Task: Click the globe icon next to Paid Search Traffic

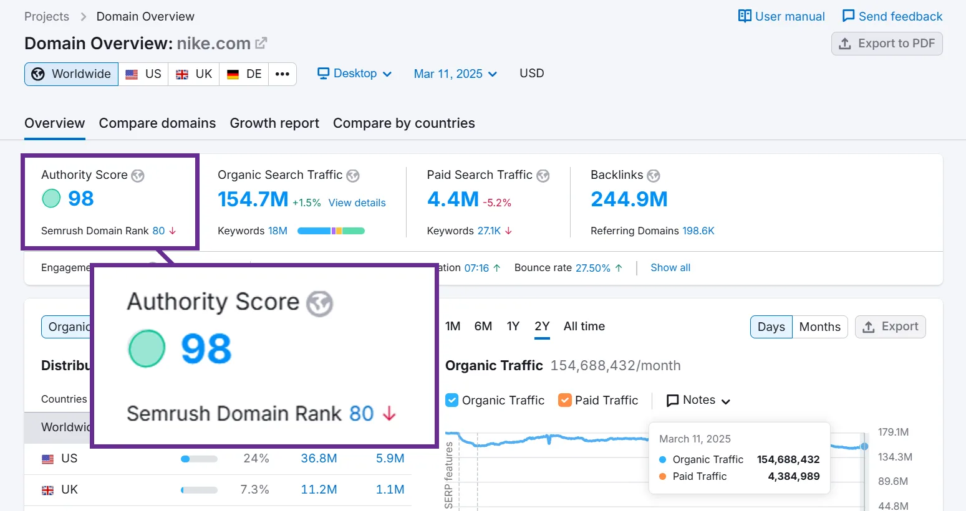Action: [x=543, y=176]
